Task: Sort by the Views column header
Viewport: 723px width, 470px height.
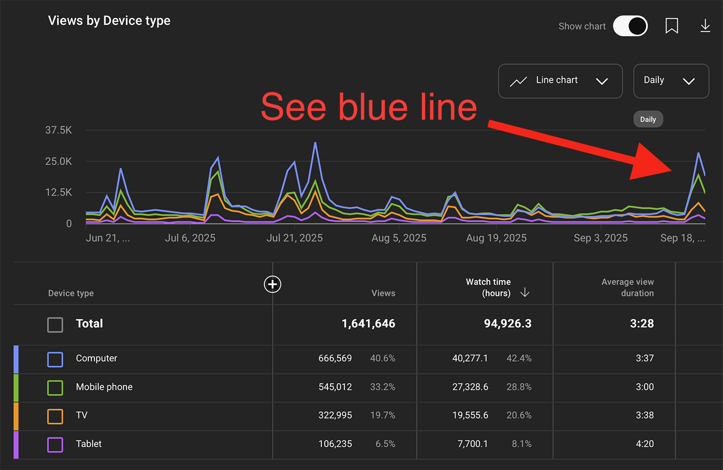Action: pos(383,293)
